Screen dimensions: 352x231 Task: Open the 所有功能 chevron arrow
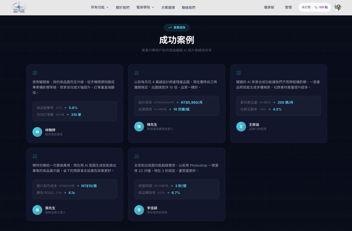point(107,7)
